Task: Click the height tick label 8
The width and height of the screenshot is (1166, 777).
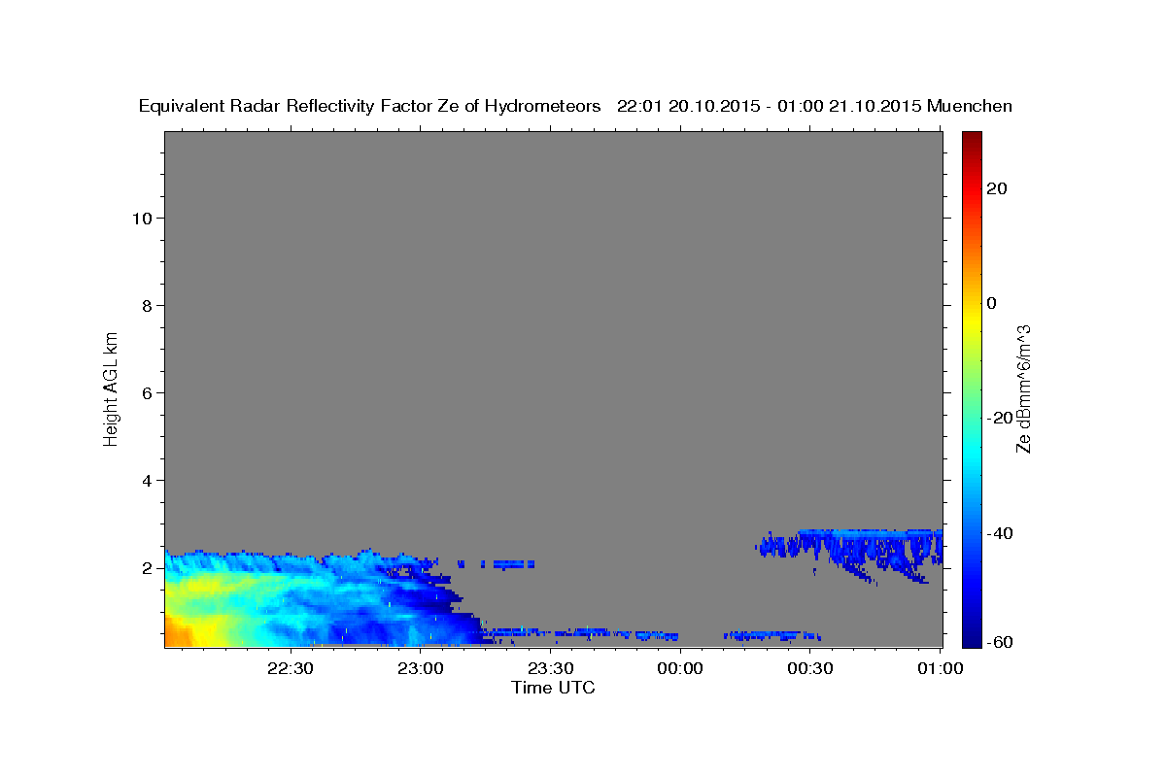Action: [145, 305]
